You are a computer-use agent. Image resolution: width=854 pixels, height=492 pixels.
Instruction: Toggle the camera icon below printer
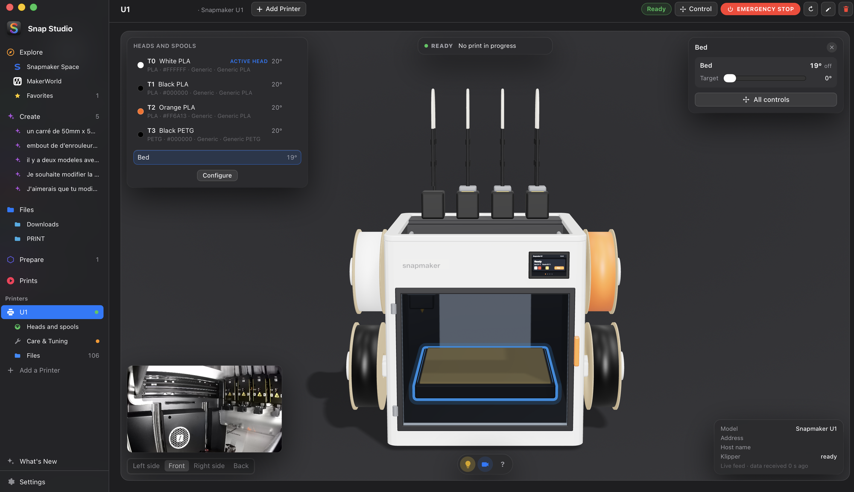tap(485, 464)
